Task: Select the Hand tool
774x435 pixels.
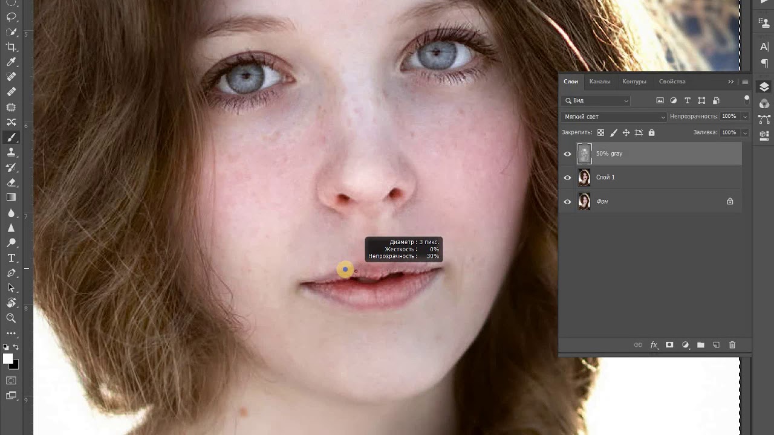Action: [x=11, y=303]
